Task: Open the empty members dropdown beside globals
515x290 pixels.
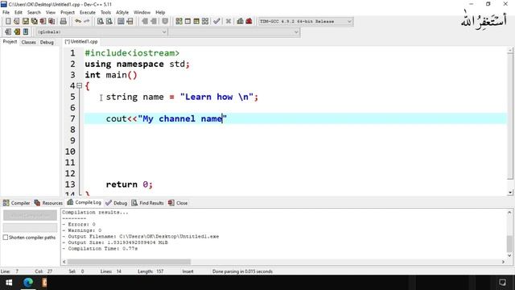Action: [234, 32]
